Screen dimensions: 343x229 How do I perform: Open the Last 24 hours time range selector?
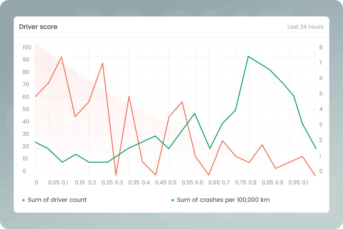pyautogui.click(x=305, y=27)
